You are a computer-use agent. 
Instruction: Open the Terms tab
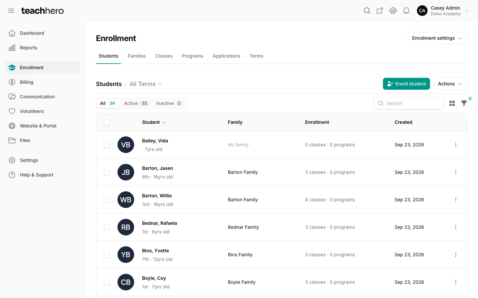coord(257,56)
